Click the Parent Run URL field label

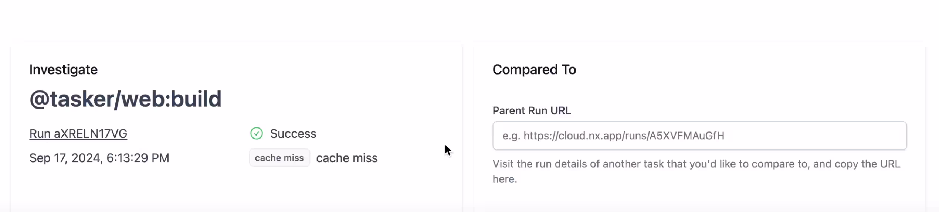click(x=531, y=110)
